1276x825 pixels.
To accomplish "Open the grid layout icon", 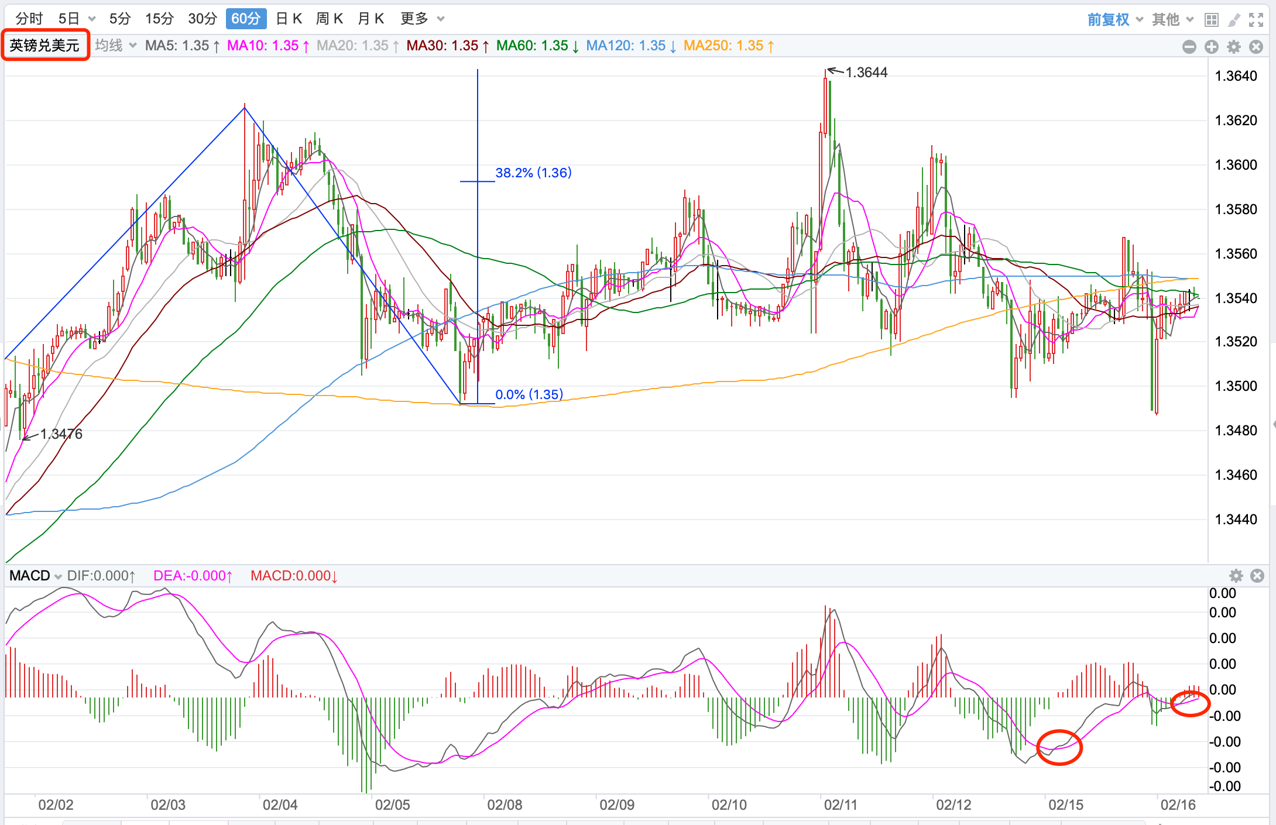I will click(1211, 20).
